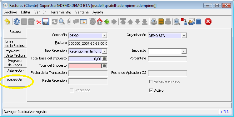Click the Porcentaje field
Screen dimensions: 234x117
[167, 59]
